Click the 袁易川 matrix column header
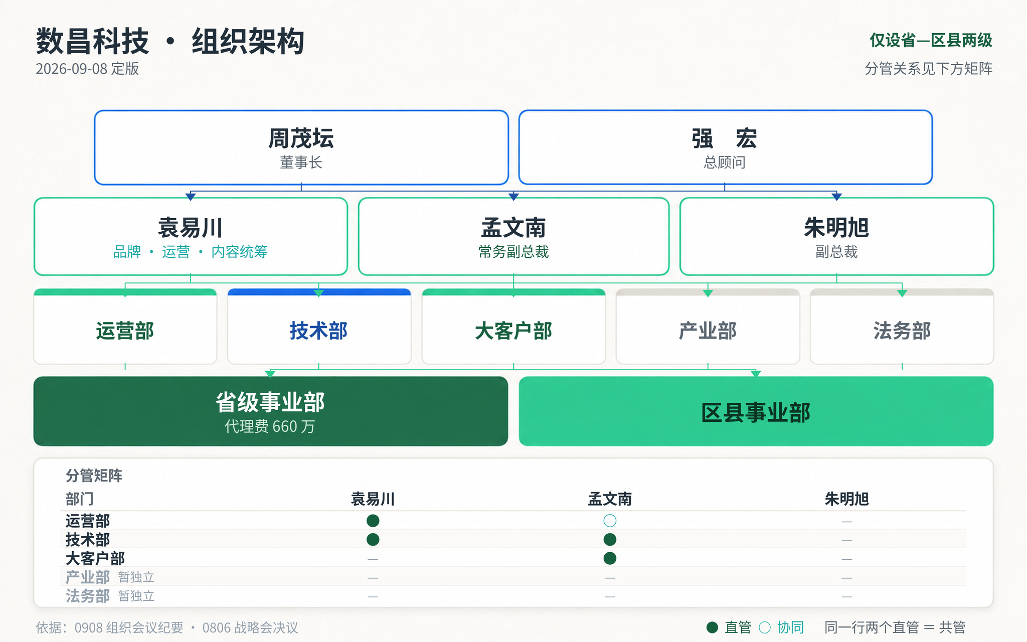 point(373,499)
